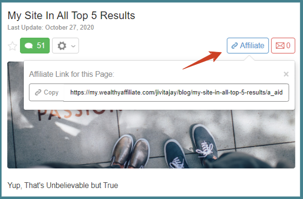303x199 pixels.
Task: Close the Affiliate Link popup
Action: tap(286, 74)
